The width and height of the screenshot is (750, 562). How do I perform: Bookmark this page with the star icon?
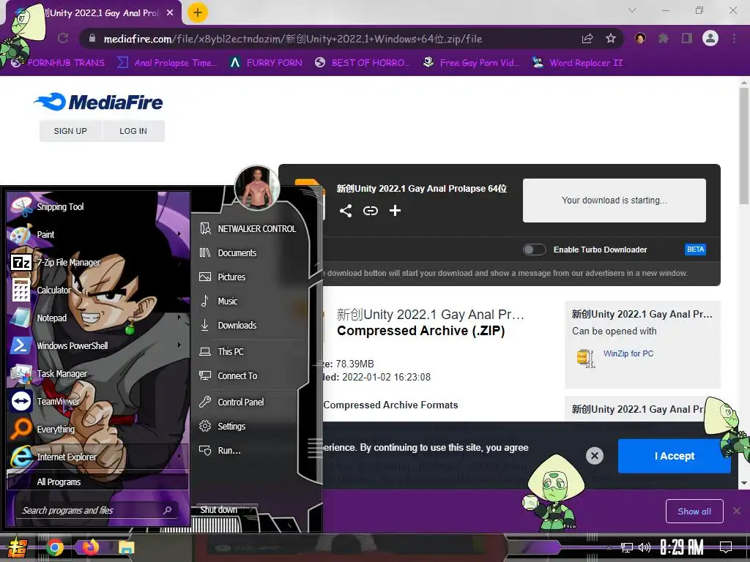[610, 38]
